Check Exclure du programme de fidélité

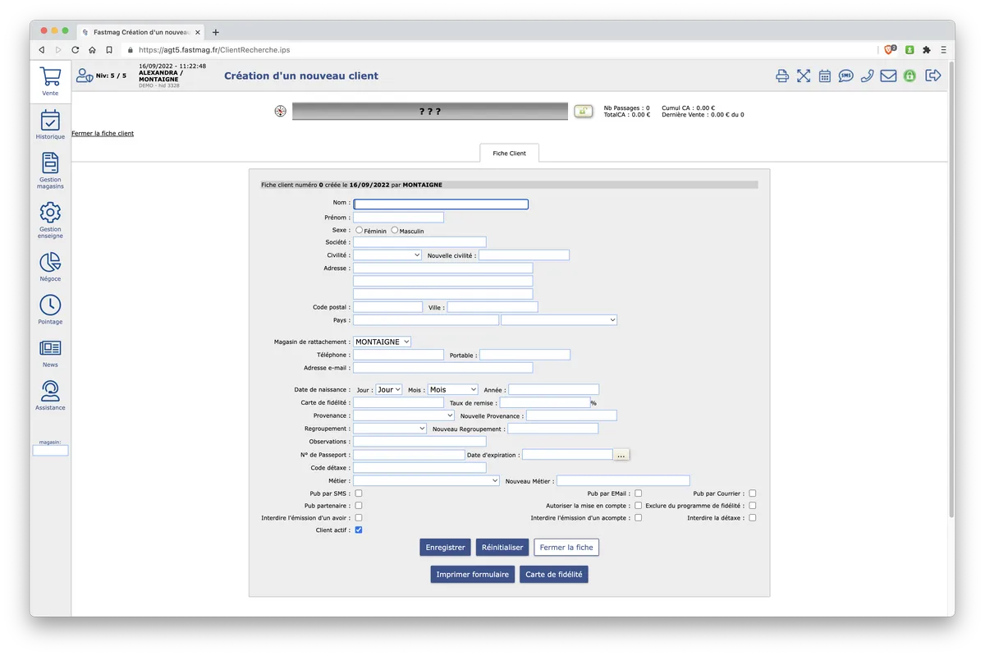[753, 506]
